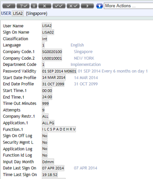Image resolution: width=153 pixels, height=179 pixels.
Task: Click Time Last Sign On field 19:18:52
Action: coord(50,175)
